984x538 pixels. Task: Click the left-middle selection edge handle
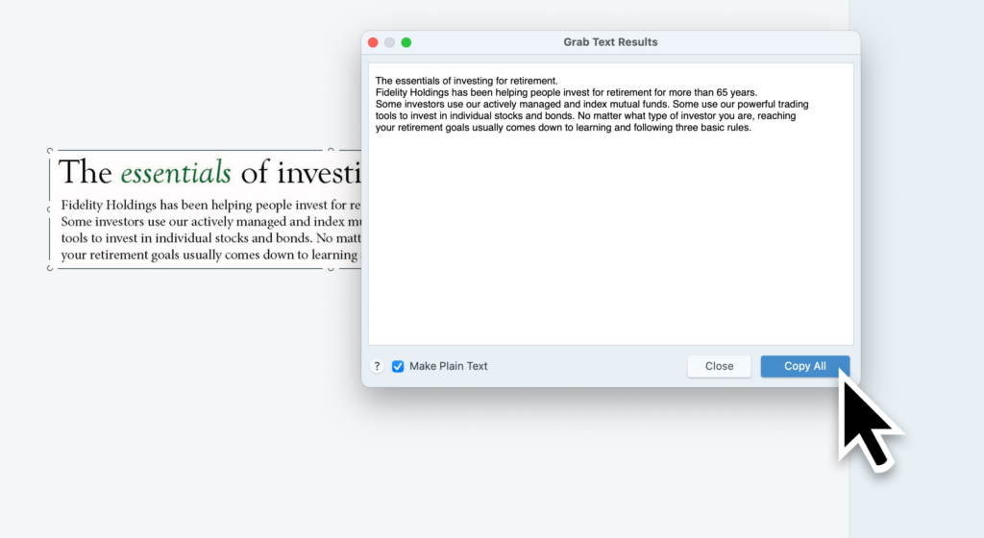pos(50,209)
